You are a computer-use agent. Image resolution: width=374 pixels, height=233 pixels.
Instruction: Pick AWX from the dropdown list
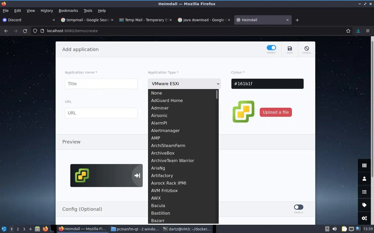click(x=182, y=198)
